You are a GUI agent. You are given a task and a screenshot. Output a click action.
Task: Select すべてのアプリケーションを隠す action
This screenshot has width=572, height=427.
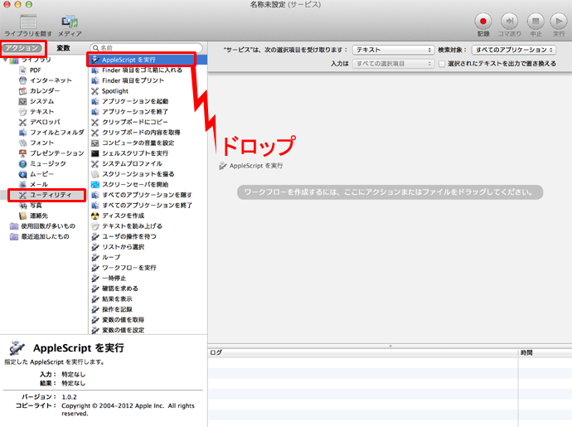tap(148, 195)
